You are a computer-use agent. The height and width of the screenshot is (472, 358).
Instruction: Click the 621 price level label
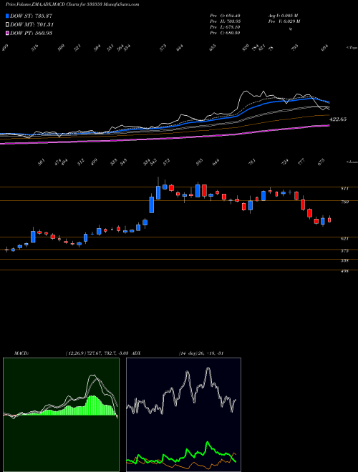[x=344, y=239]
